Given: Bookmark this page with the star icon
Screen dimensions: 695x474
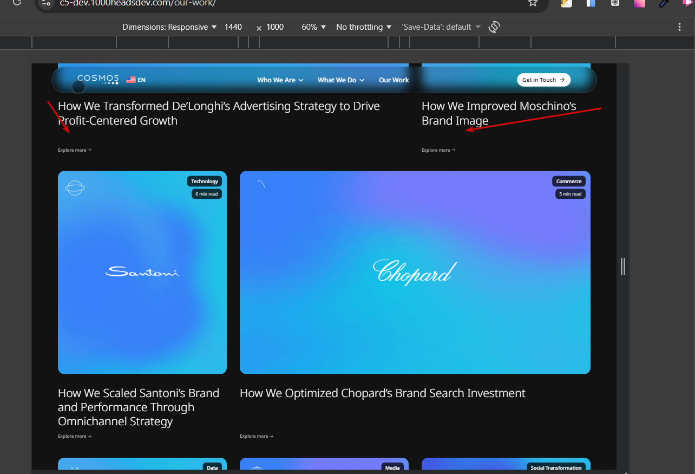Looking at the screenshot, I should 533,3.
